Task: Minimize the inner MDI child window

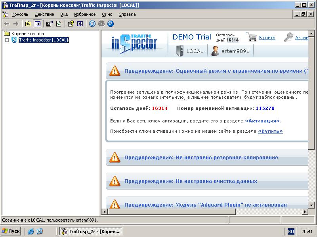Action: tap(297, 14)
